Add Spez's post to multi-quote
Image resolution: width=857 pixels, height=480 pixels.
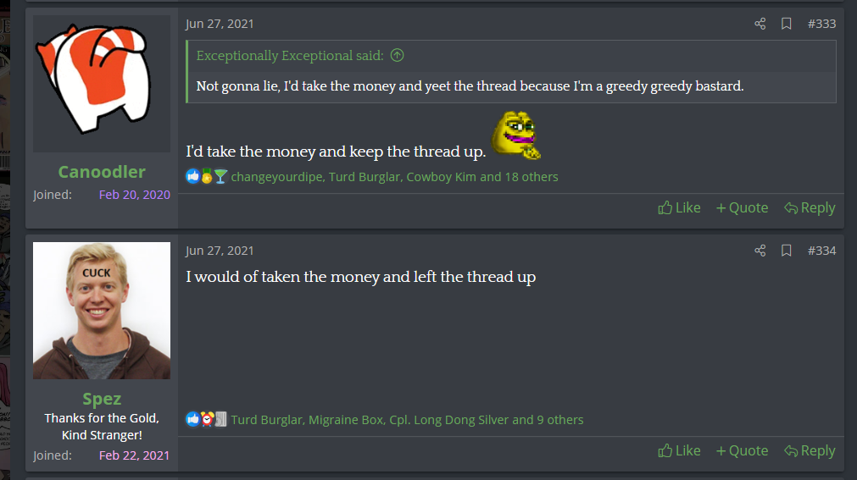[742, 450]
